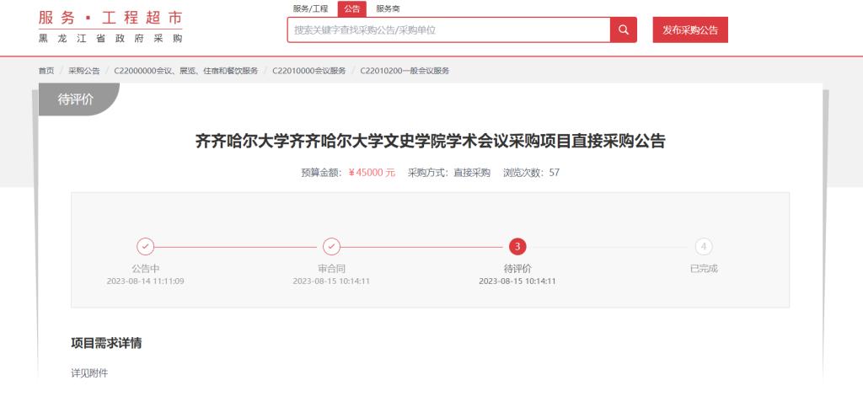863x418 pixels.
Task: Click the step 3 待评价 circle
Action: coord(517,246)
